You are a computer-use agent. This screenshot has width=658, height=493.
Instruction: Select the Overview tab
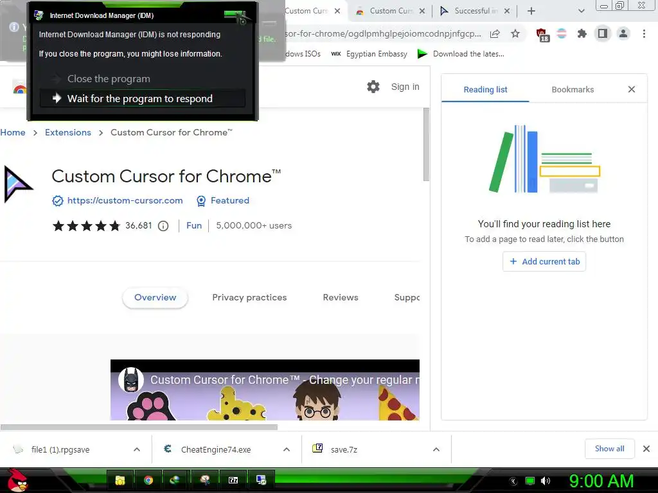[156, 297]
